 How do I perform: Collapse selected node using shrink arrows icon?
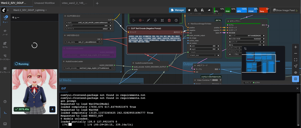pos(162,20)
